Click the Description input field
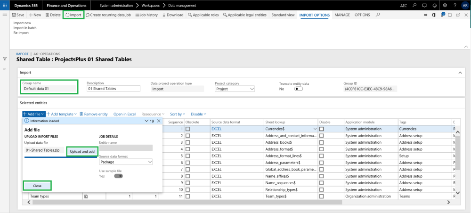This screenshot has height=213, width=471. coord(114,89)
